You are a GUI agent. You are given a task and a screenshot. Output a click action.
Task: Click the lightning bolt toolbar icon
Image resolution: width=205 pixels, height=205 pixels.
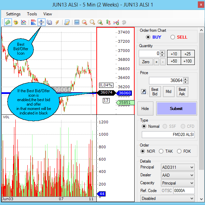[x=57, y=22]
